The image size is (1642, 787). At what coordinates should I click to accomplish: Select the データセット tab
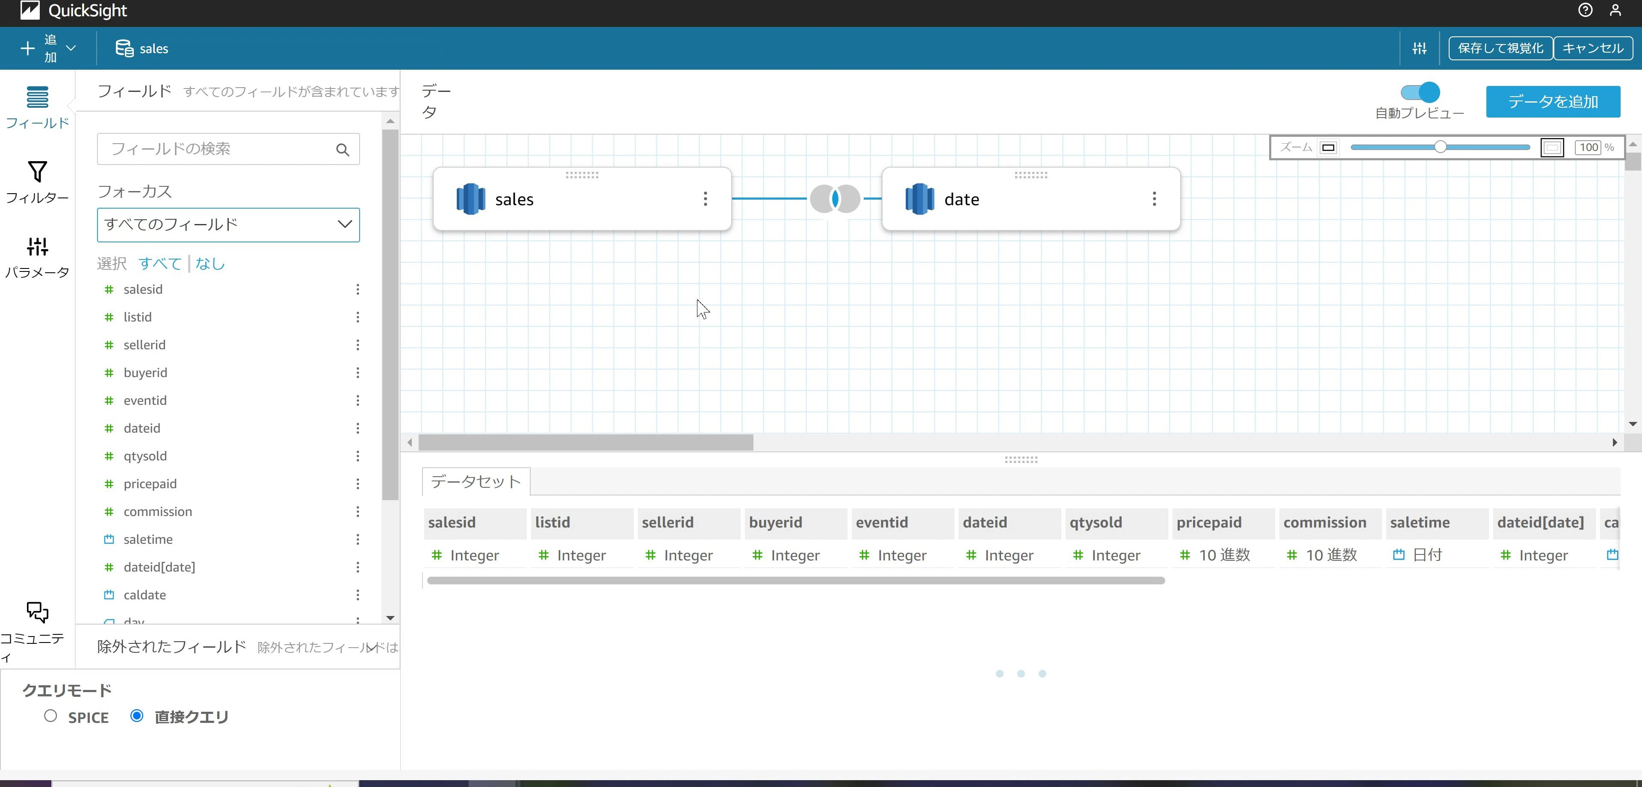(x=475, y=481)
